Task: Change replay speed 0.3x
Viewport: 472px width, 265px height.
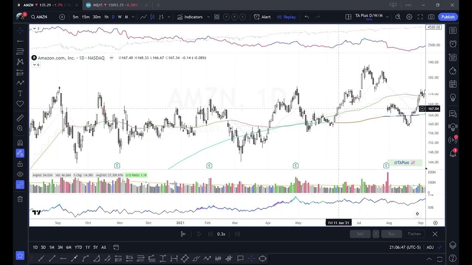Action: pos(221,234)
